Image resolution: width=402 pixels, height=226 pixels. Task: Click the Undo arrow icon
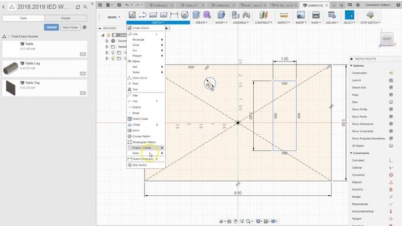(127, 5)
